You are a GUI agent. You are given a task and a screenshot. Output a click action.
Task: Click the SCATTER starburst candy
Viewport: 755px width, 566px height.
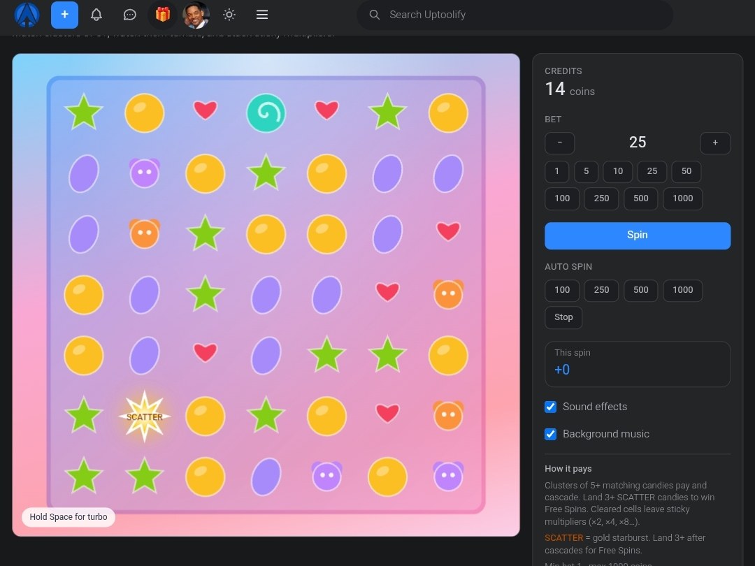click(x=145, y=416)
